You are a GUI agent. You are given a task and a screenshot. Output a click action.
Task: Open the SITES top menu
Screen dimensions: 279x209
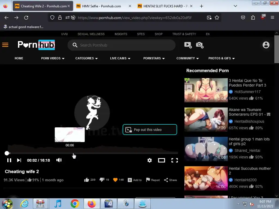141,34
